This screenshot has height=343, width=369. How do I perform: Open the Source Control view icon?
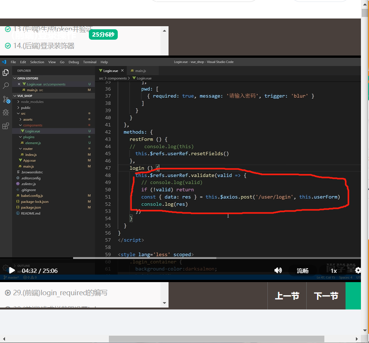[x=6, y=99]
